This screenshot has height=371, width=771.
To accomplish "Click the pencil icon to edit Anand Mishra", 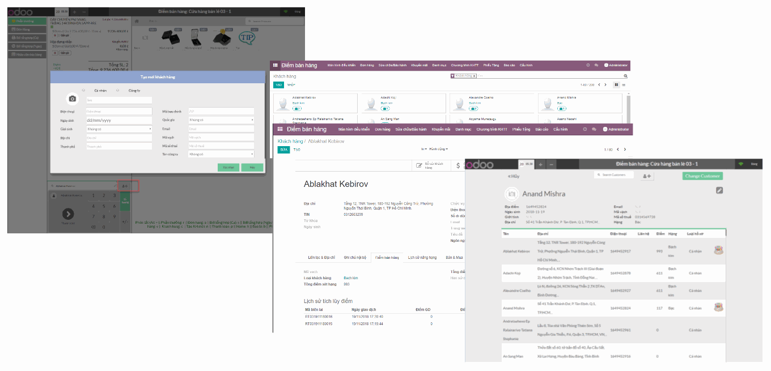I will click(x=719, y=191).
